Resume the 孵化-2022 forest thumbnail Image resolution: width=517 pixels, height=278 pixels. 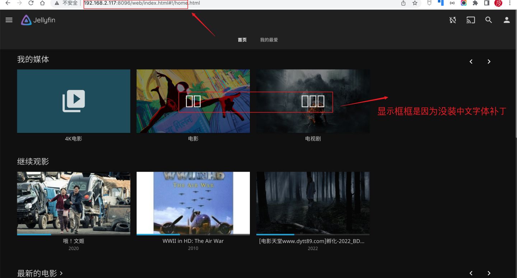point(313,203)
